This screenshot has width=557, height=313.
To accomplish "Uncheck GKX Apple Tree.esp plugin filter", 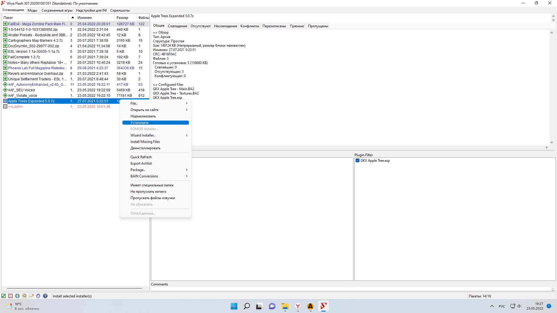I will tap(358, 161).
